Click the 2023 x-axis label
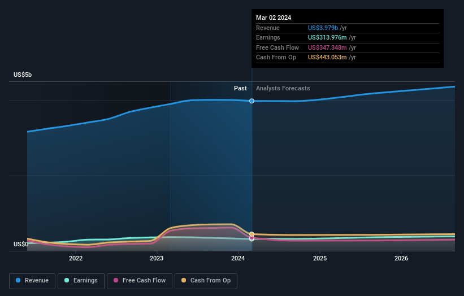The width and height of the screenshot is (464, 296). (157, 258)
